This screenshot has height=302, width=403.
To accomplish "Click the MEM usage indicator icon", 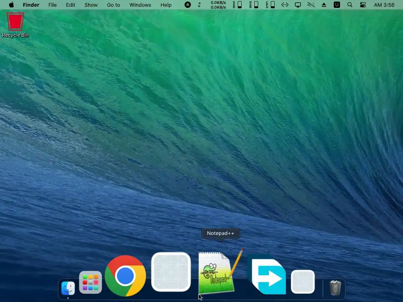I will (254, 5).
